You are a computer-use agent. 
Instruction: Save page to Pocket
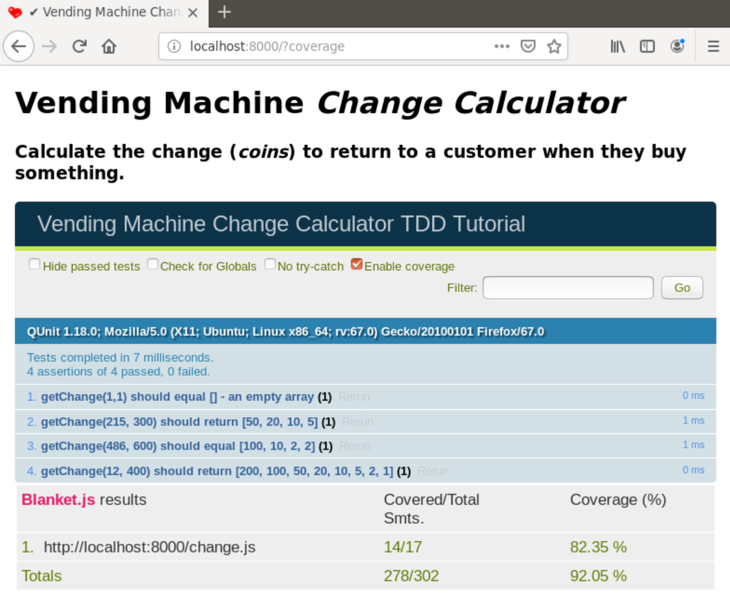[528, 46]
